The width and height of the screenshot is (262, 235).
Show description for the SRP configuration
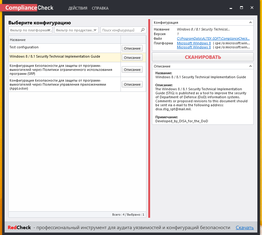[x=132, y=69]
